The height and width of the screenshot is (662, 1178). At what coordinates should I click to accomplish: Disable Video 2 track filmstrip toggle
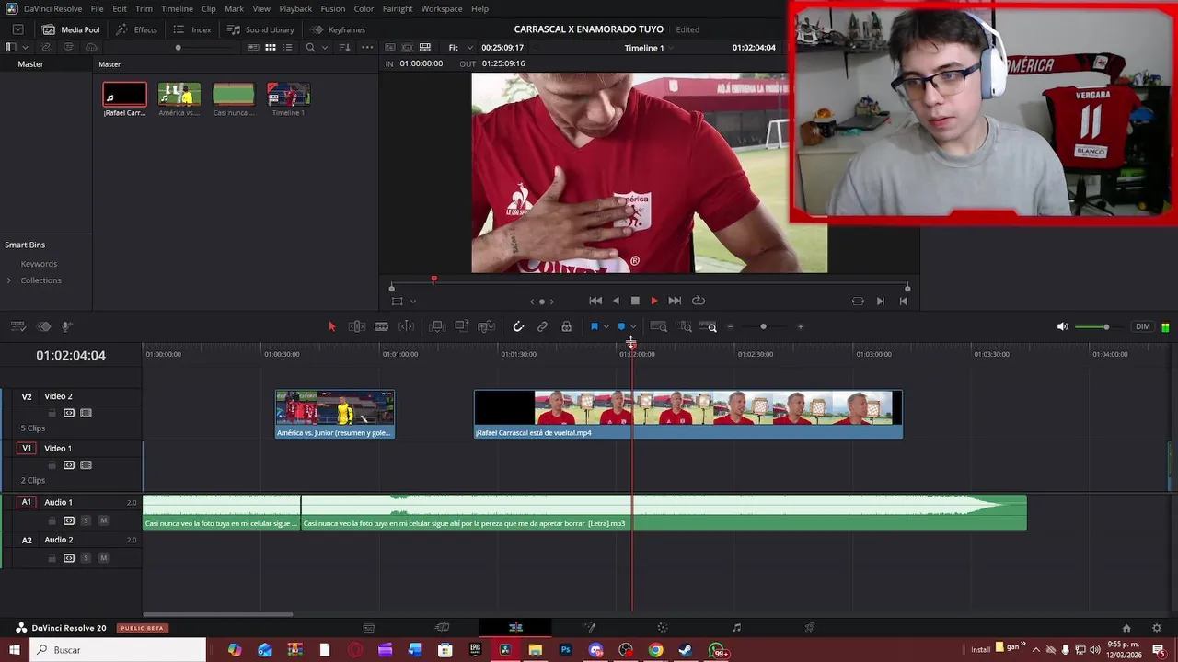[x=86, y=413]
